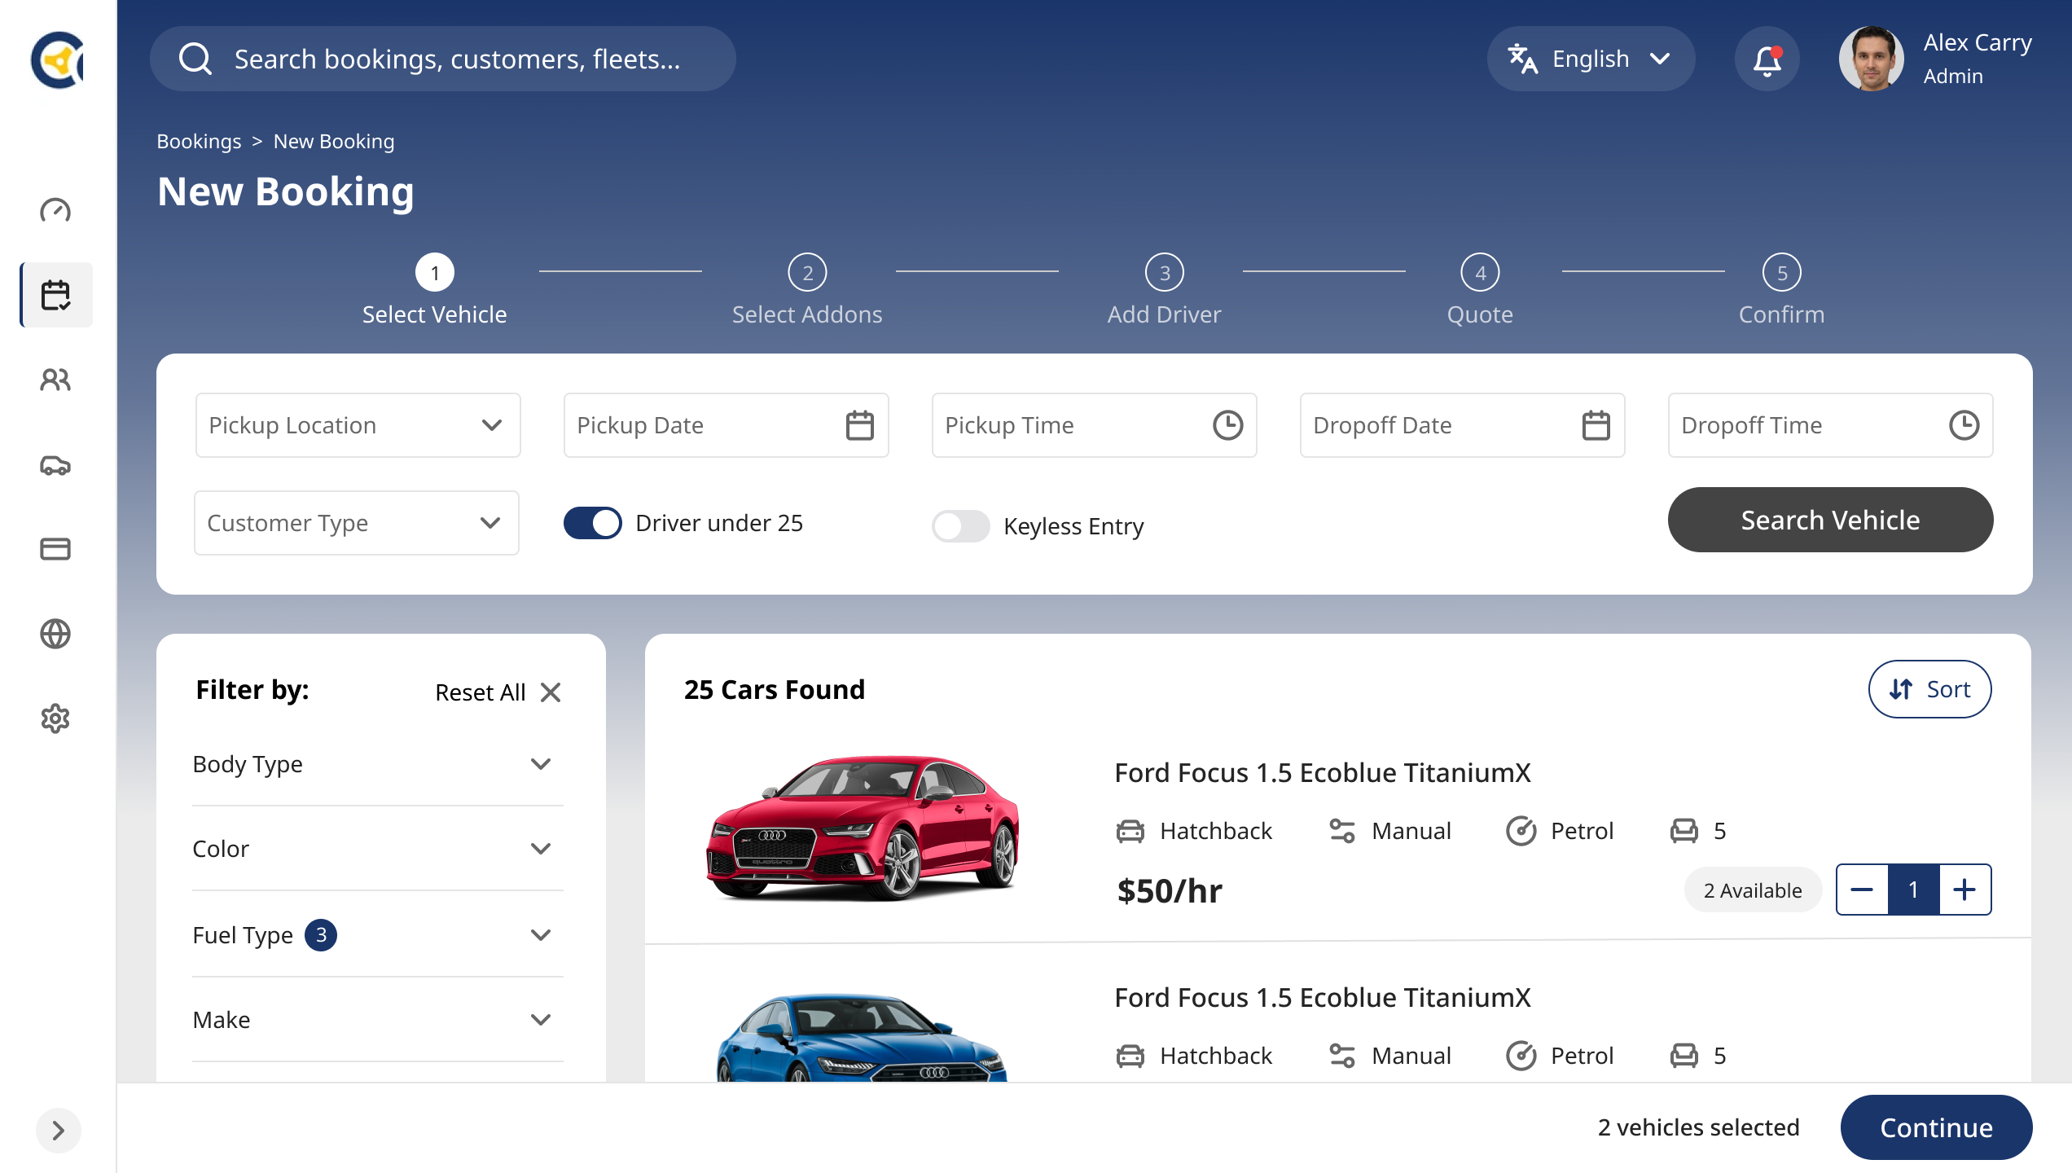The image size is (2072, 1173).
Task: Open the Customer Type dropdown
Action: [x=357, y=523]
